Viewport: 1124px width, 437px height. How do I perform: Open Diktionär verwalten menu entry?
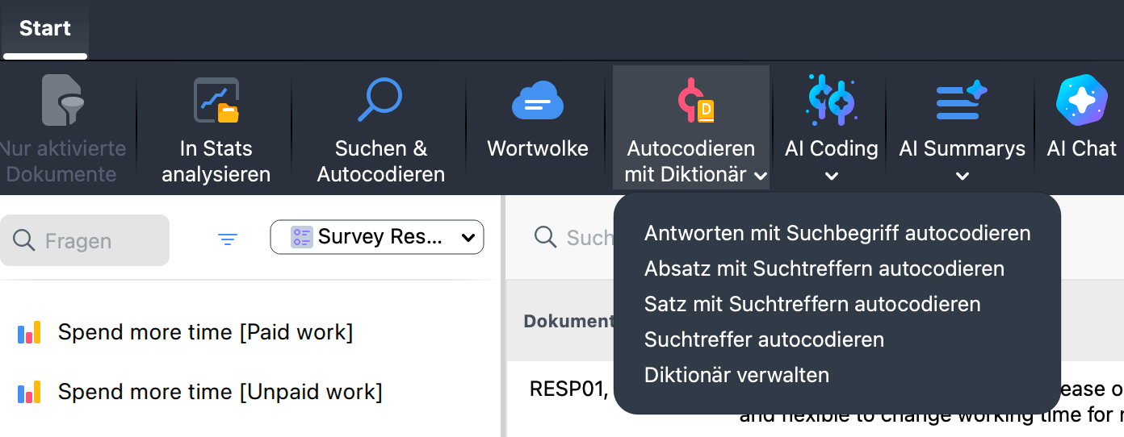[x=736, y=375]
